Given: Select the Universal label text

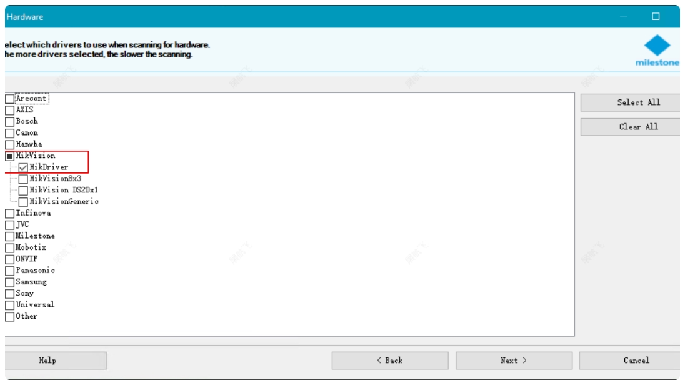Looking at the screenshot, I should click(35, 304).
